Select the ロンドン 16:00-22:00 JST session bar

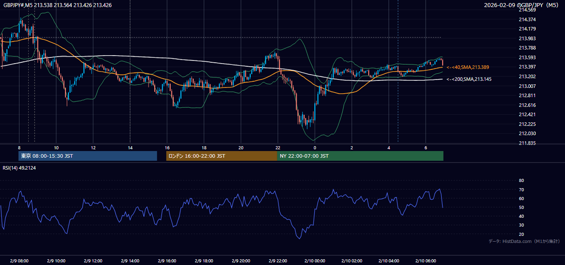tap(221, 156)
